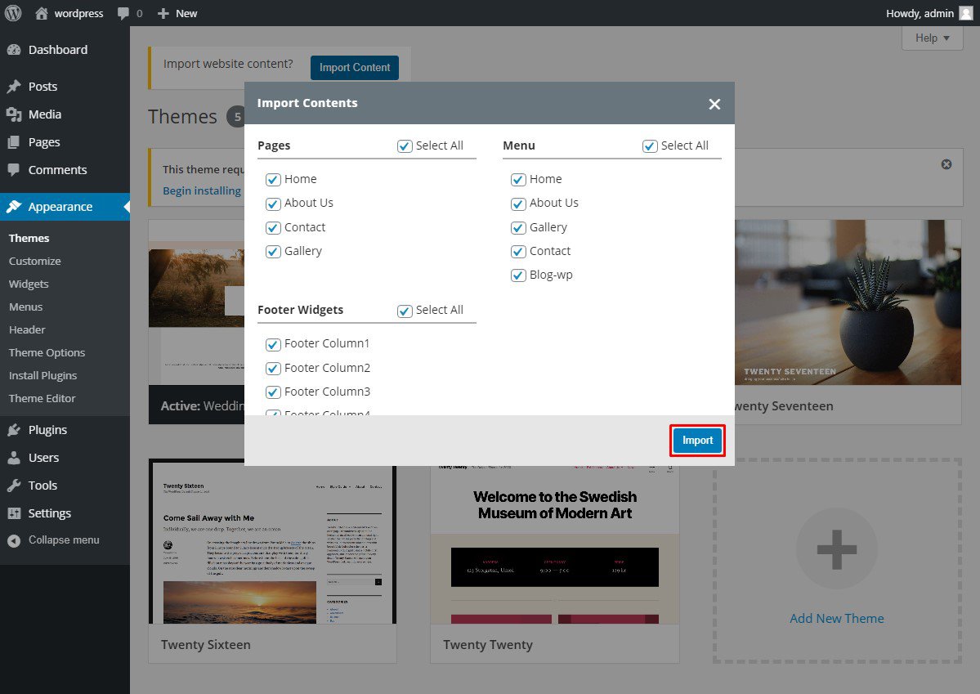Screen dimensions: 980x694
Task: Close the Import Contents dialog
Action: click(714, 104)
